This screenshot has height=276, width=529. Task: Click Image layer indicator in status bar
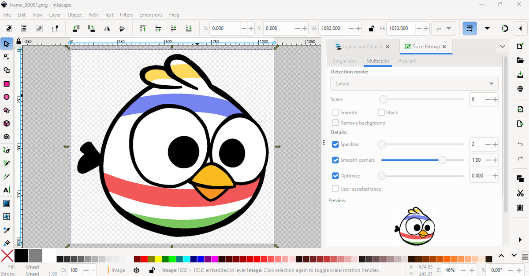[117, 270]
